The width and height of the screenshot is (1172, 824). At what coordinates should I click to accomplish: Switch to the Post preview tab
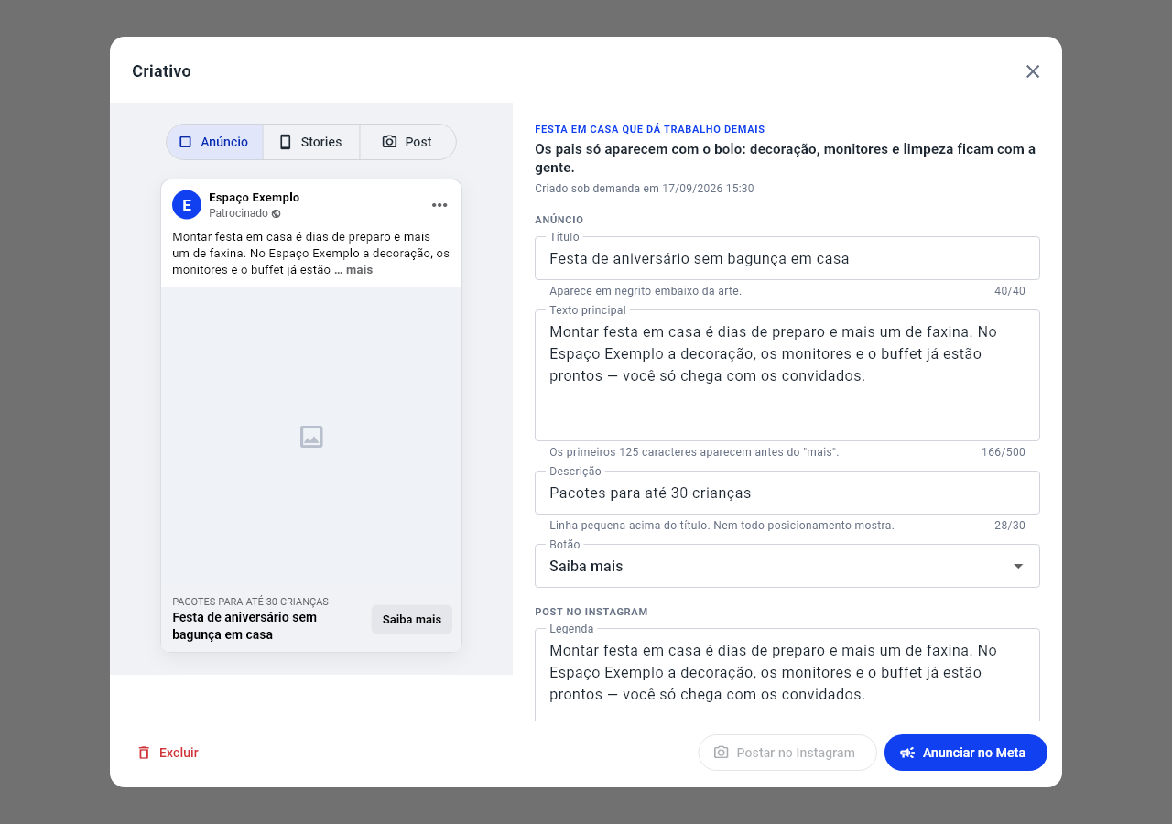(407, 142)
